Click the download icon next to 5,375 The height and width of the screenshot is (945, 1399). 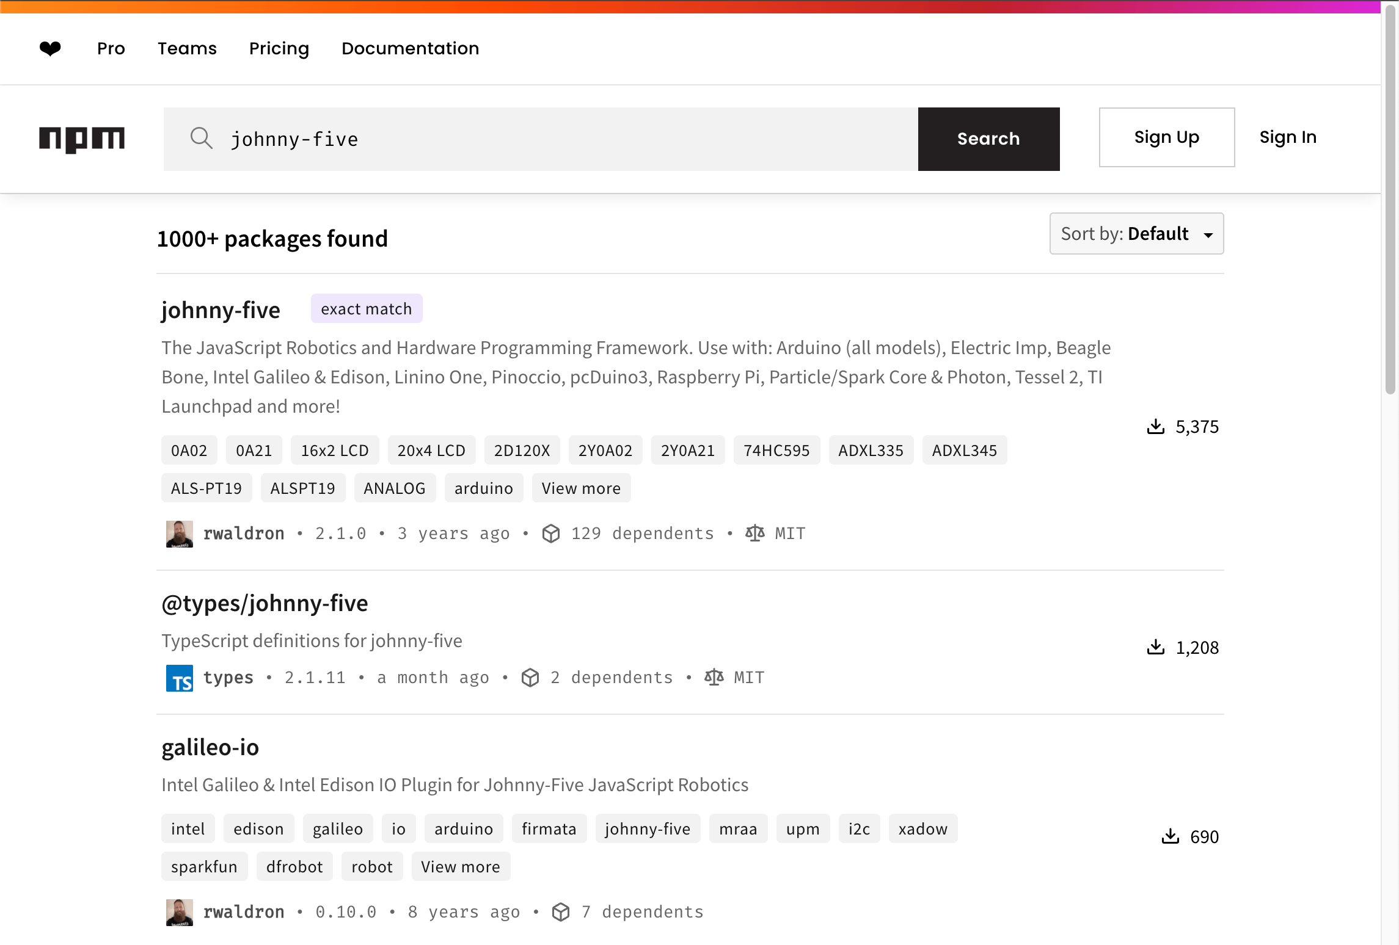click(1155, 427)
